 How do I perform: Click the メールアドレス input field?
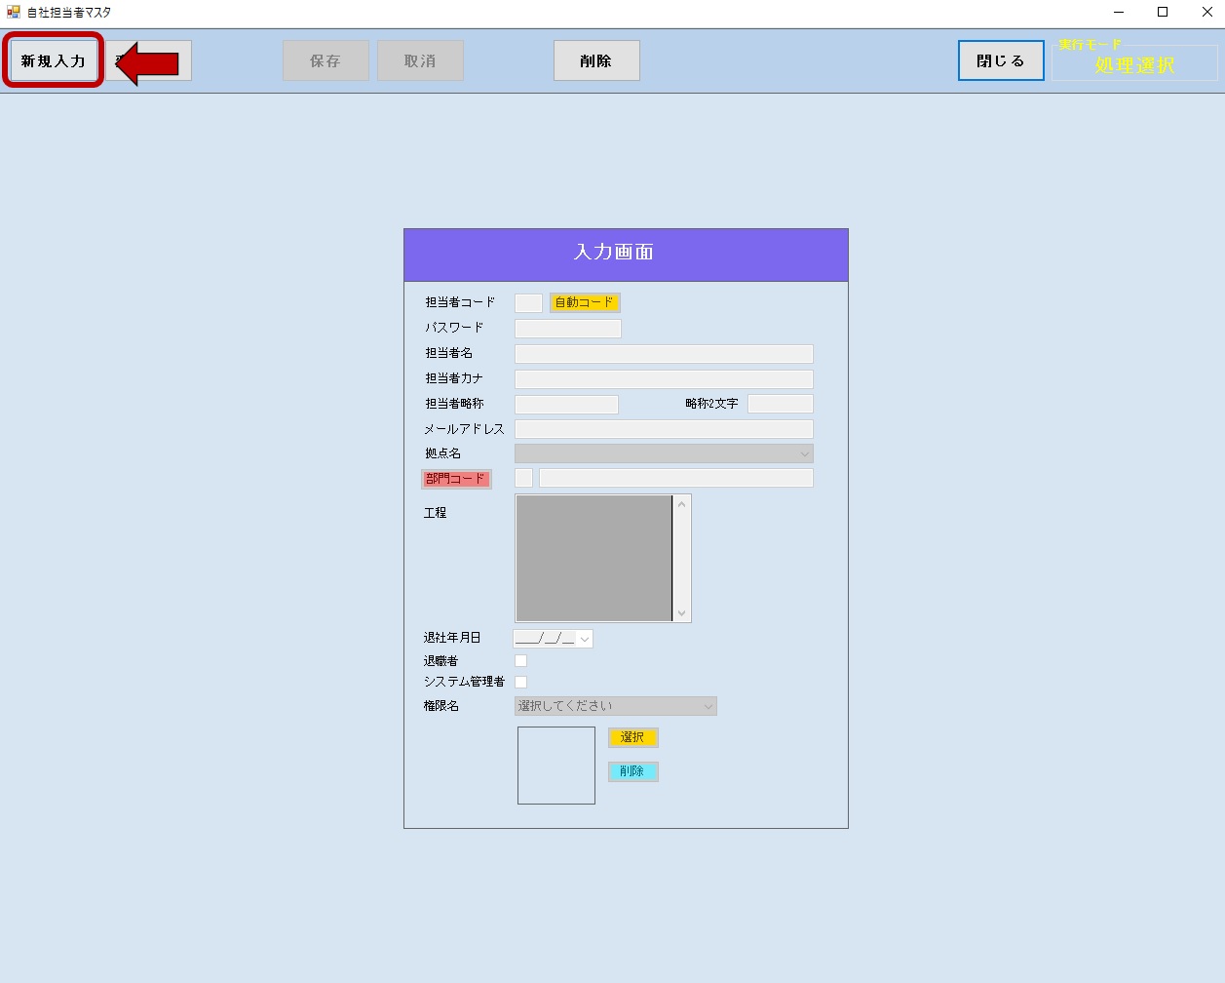(664, 429)
